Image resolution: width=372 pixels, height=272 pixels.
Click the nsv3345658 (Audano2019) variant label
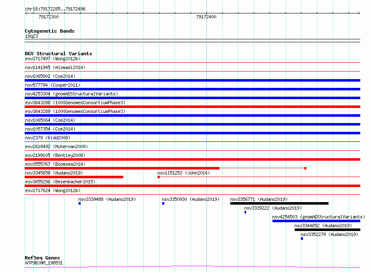[54, 173]
